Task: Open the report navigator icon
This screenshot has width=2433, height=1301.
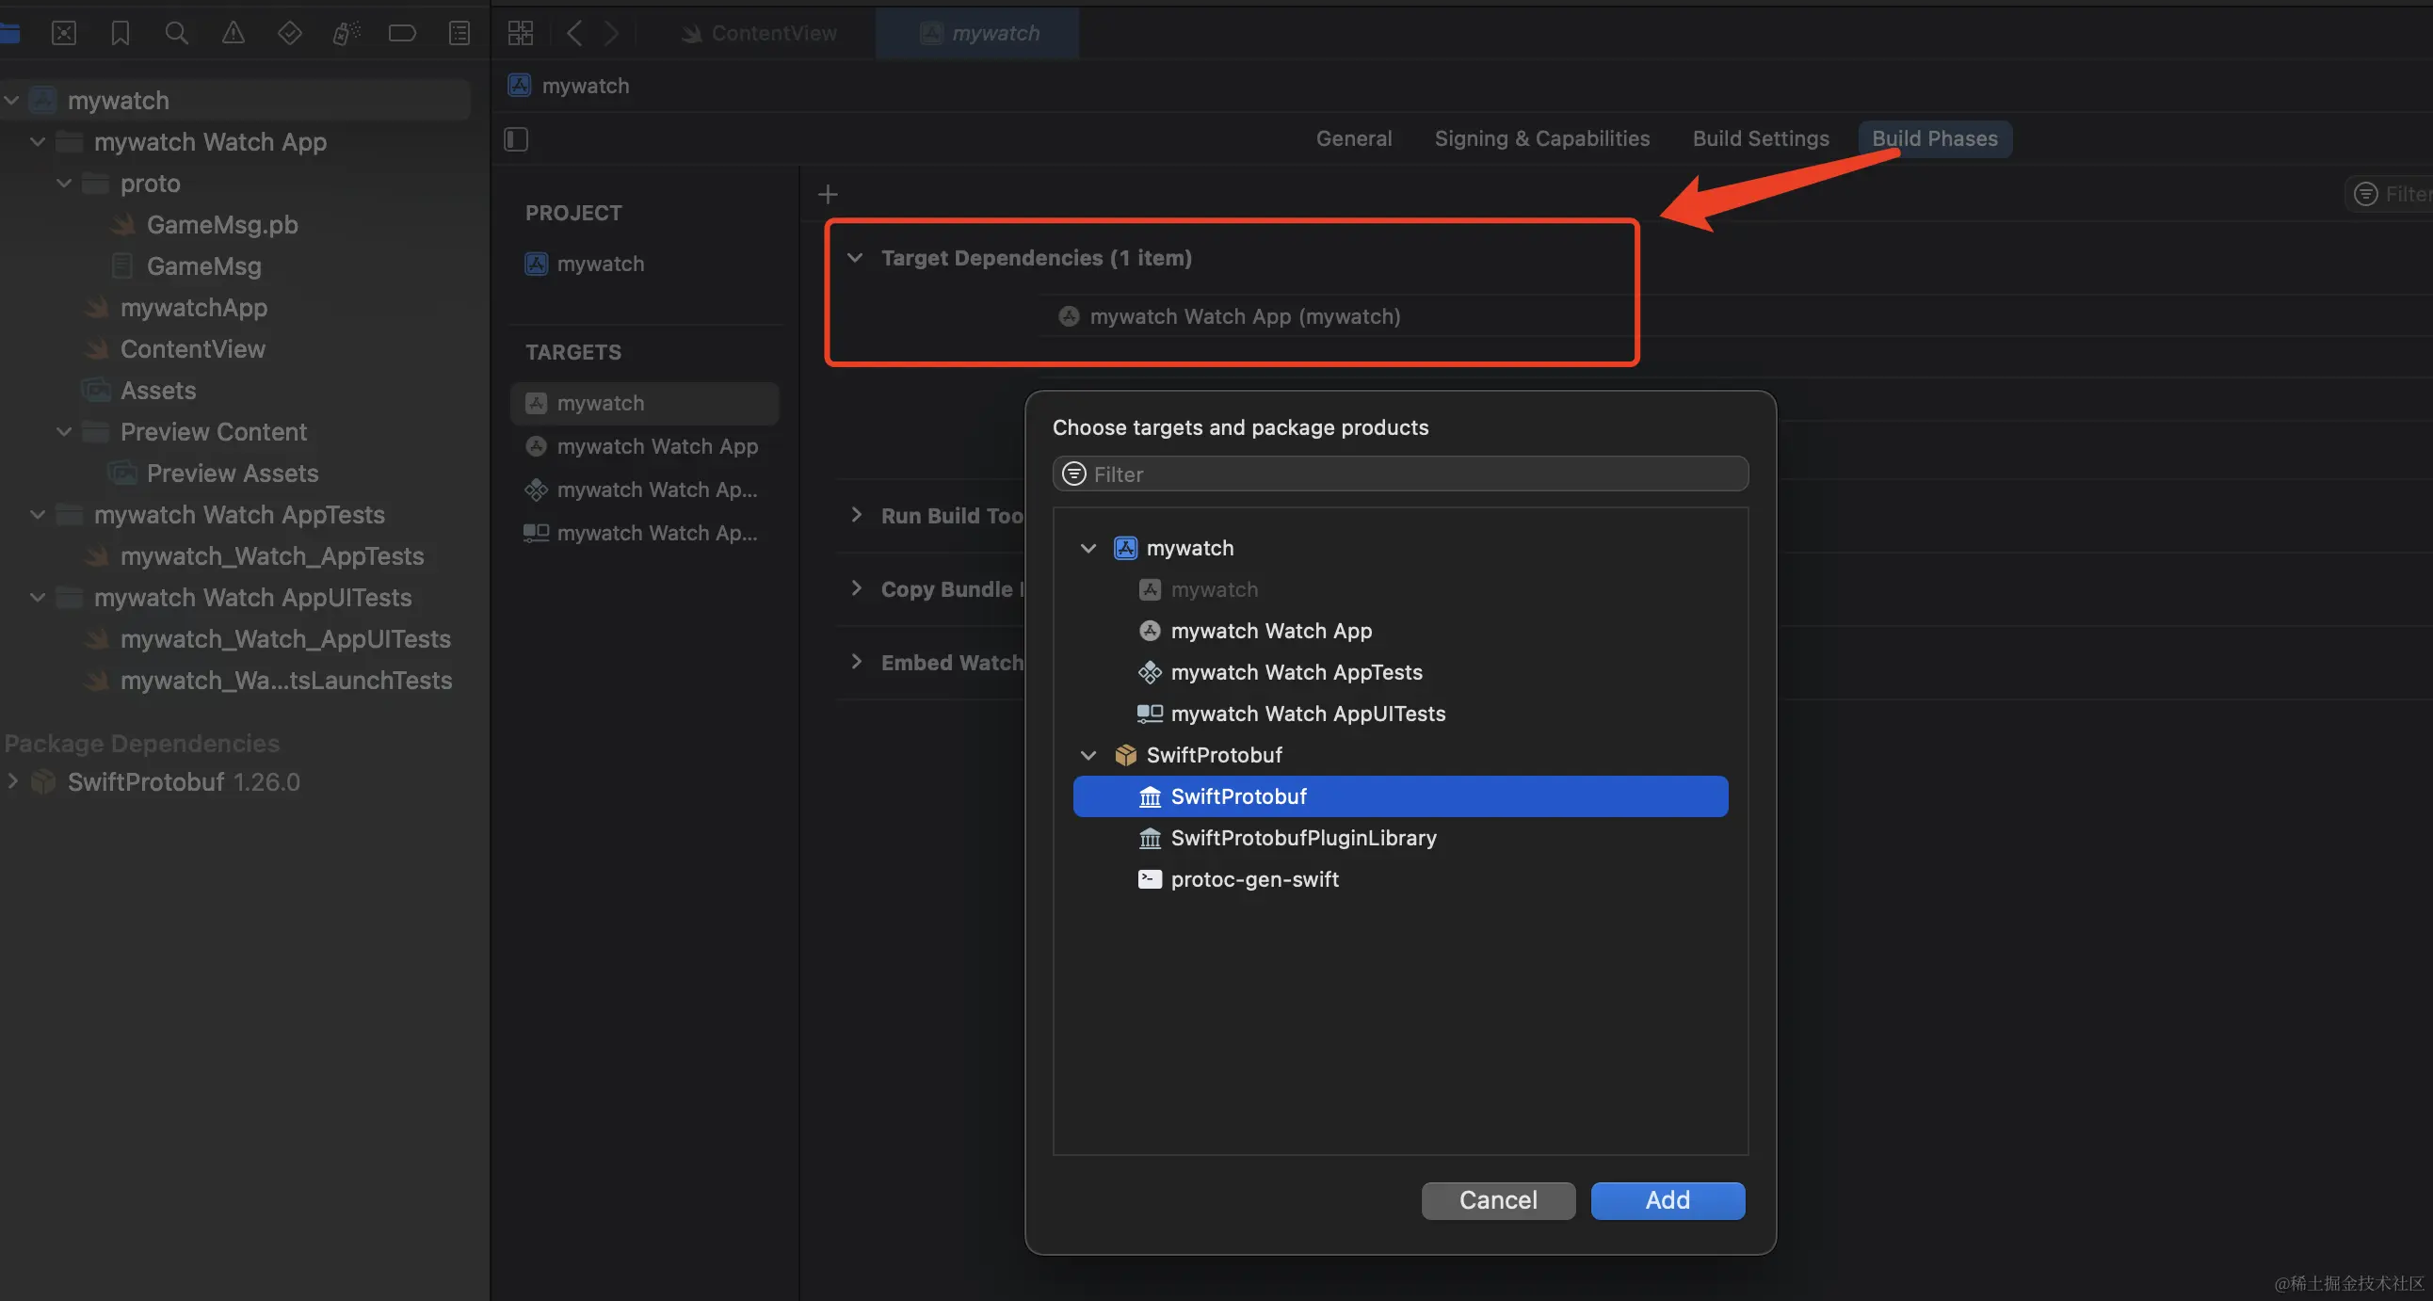Action: 459,34
